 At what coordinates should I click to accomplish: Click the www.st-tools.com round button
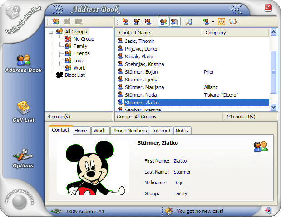tap(20, 202)
